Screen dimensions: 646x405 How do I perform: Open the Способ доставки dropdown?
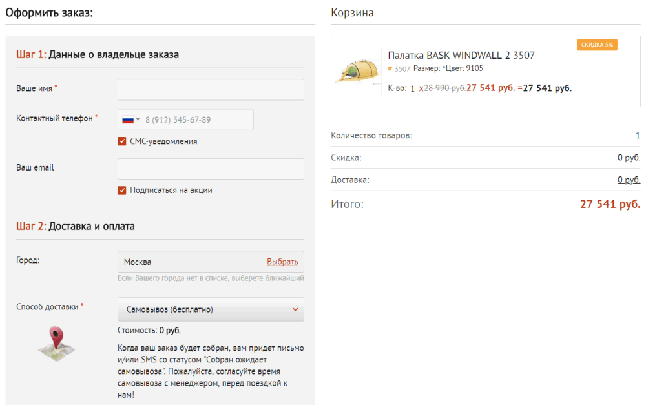tap(211, 309)
